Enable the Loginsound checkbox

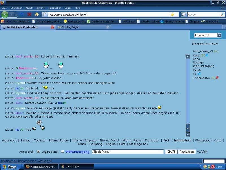[x=62, y=151]
